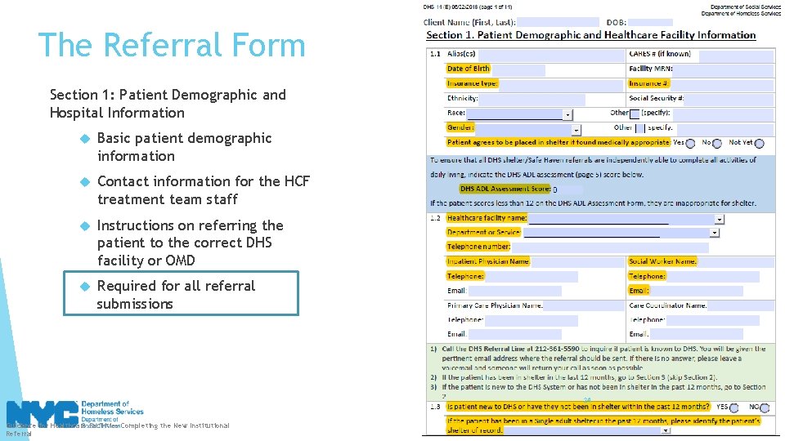Open the Race dropdown
The width and height of the screenshot is (785, 441).
pyautogui.click(x=567, y=115)
